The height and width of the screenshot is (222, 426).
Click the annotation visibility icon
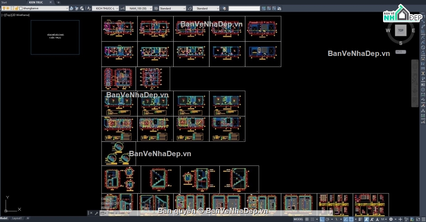[367, 219]
